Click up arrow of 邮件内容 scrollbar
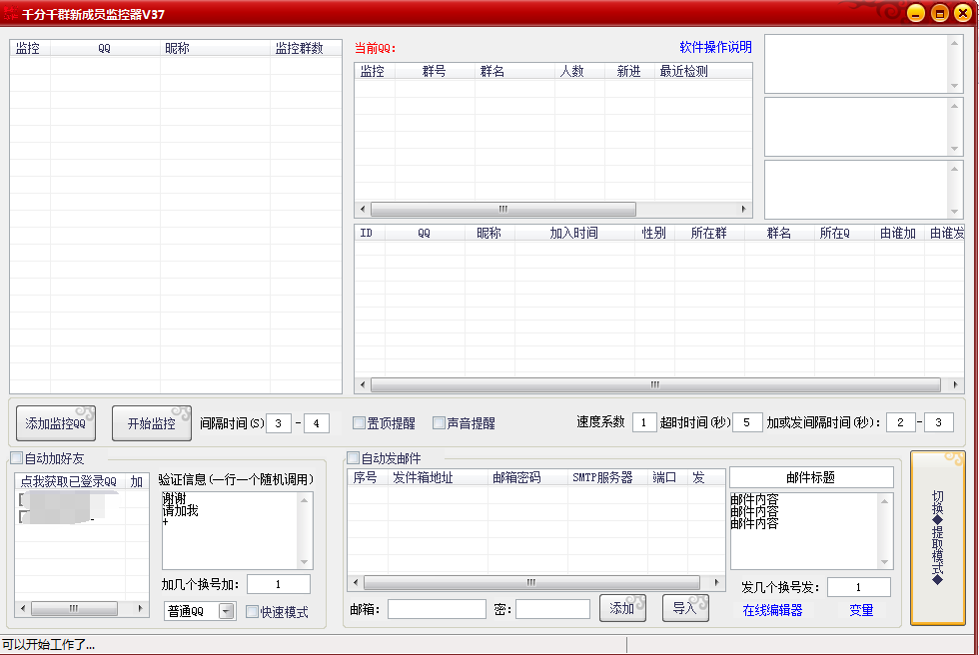Viewport: 979px width, 655px height. point(885,501)
